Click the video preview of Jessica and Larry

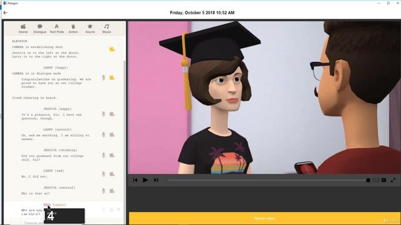(x=264, y=97)
